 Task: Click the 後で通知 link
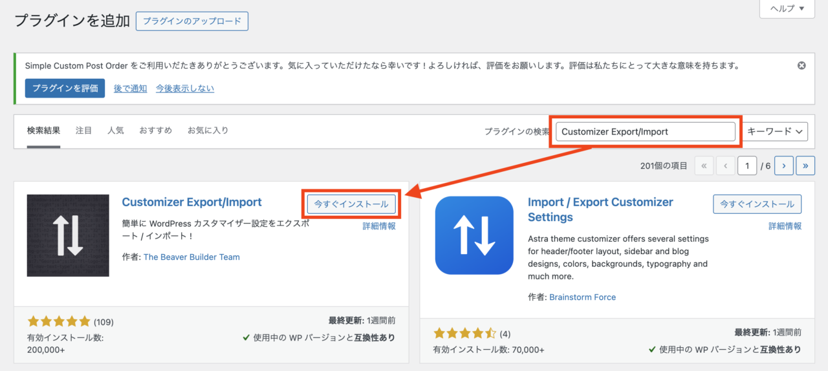130,89
